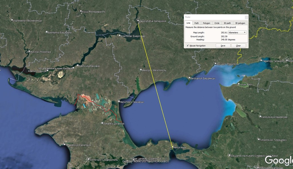293x169 pixels.
Task: Close the Ruler dialog
Action: [246, 17]
